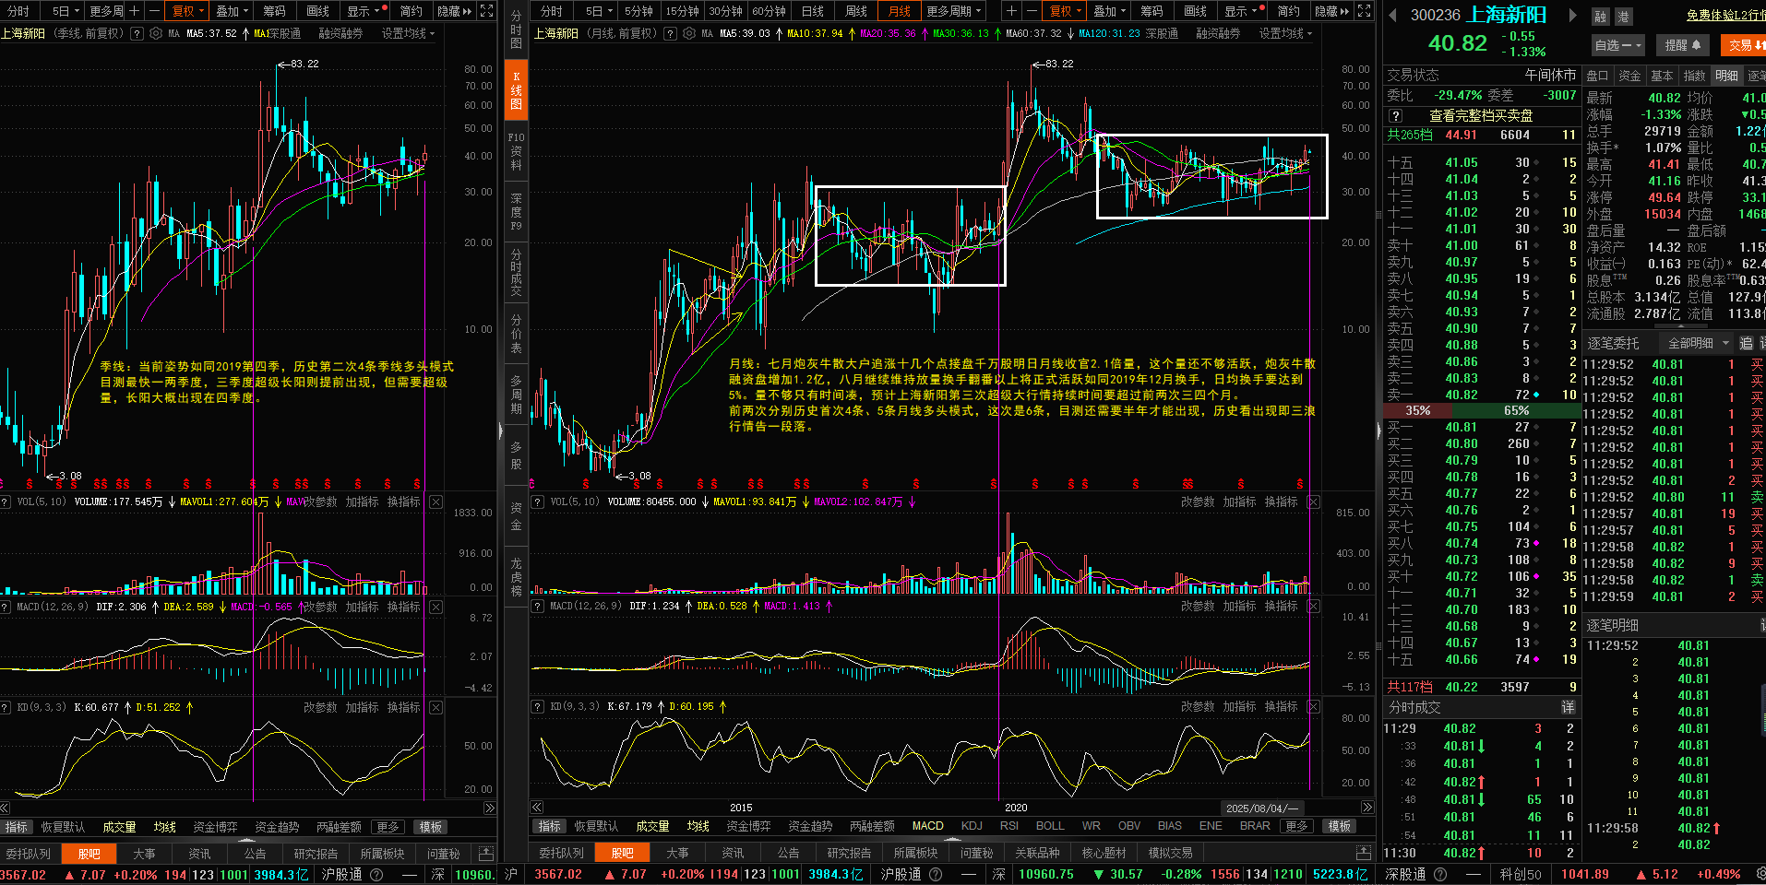Open 资金 tab in quote panel
Screen dimensions: 1766x885
pyautogui.click(x=1630, y=76)
